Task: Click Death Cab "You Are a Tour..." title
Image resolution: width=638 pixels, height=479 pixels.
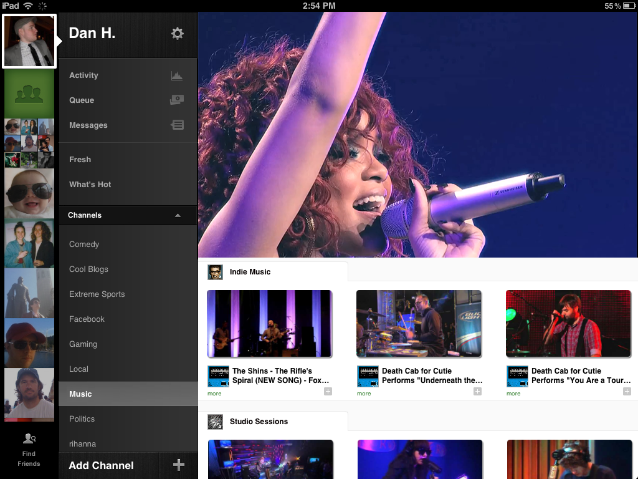Action: (x=581, y=375)
